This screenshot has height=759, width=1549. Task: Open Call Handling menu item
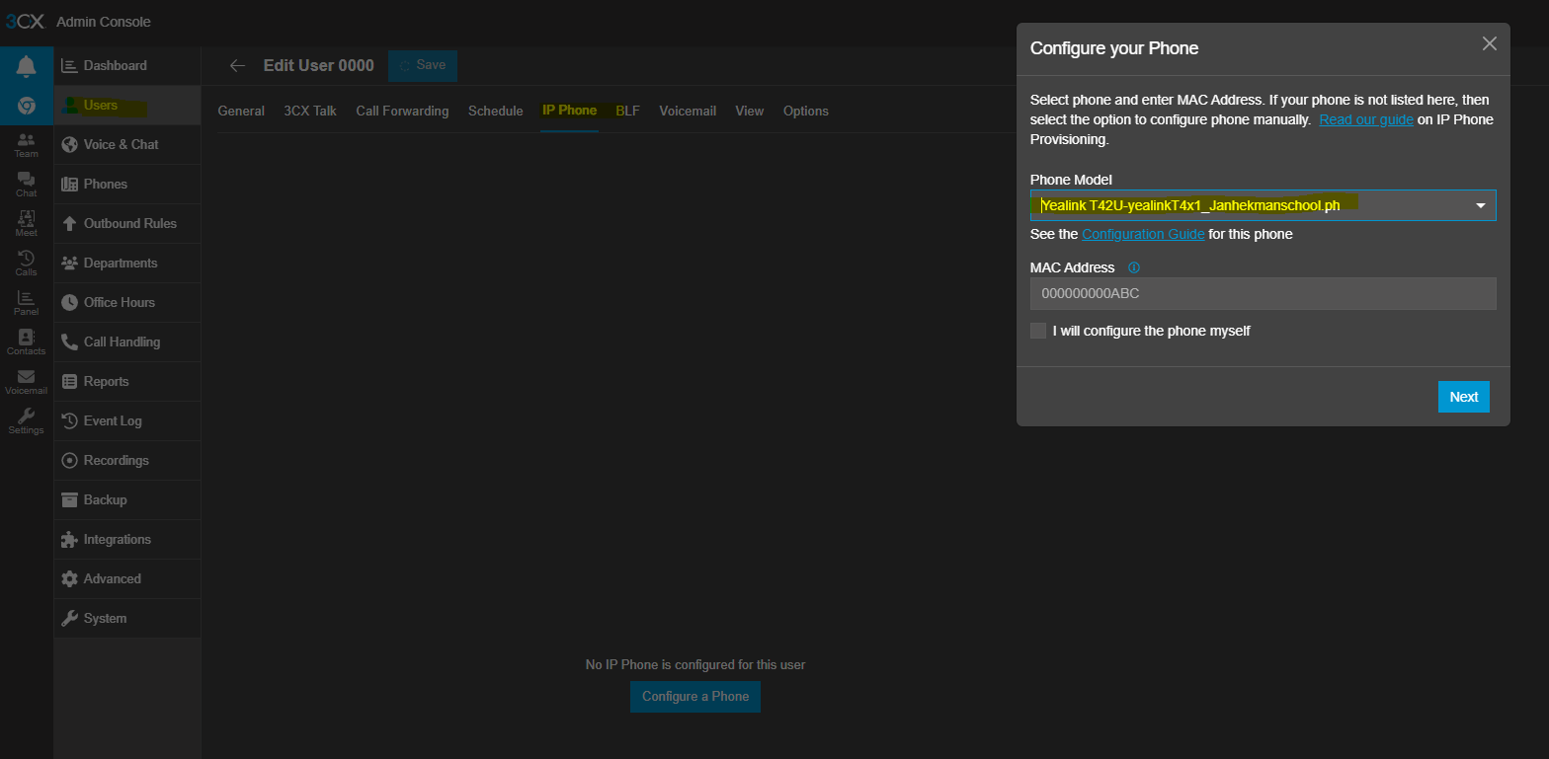[x=127, y=342]
